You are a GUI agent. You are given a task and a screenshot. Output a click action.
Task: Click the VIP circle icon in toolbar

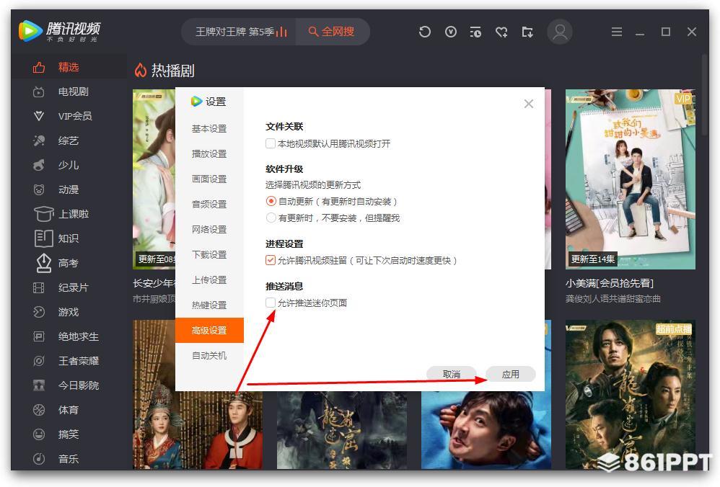click(451, 32)
